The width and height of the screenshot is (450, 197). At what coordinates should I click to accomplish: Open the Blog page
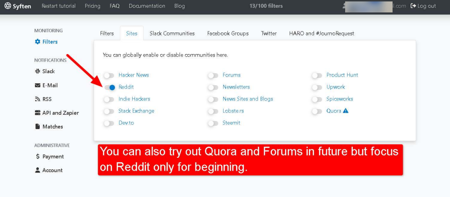coord(180,6)
